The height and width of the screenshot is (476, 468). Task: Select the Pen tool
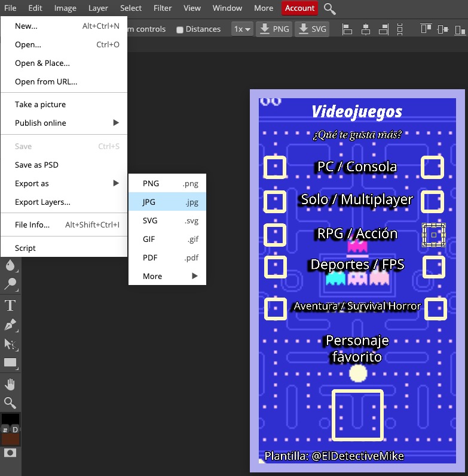(10, 325)
